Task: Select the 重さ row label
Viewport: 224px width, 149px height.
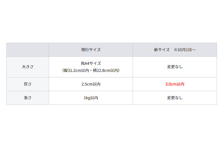Action: pyautogui.click(x=28, y=98)
